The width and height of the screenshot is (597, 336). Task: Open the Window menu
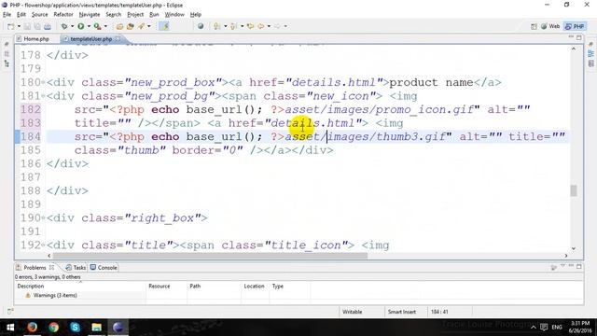tap(174, 15)
